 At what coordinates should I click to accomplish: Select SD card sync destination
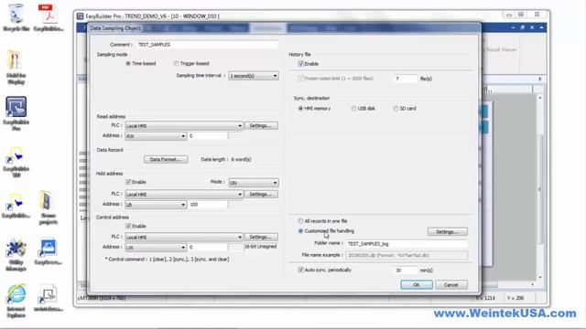click(396, 109)
